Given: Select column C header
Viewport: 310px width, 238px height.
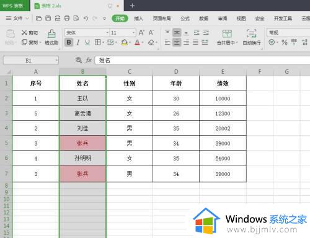Looking at the screenshot, I should [x=130, y=72].
